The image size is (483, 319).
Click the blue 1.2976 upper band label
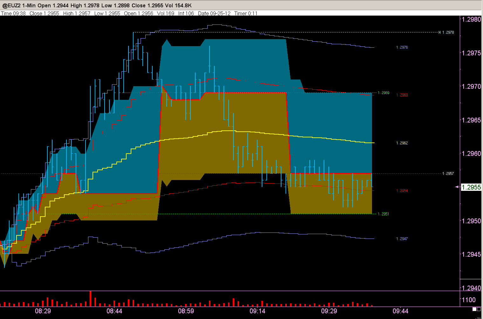[402, 47]
